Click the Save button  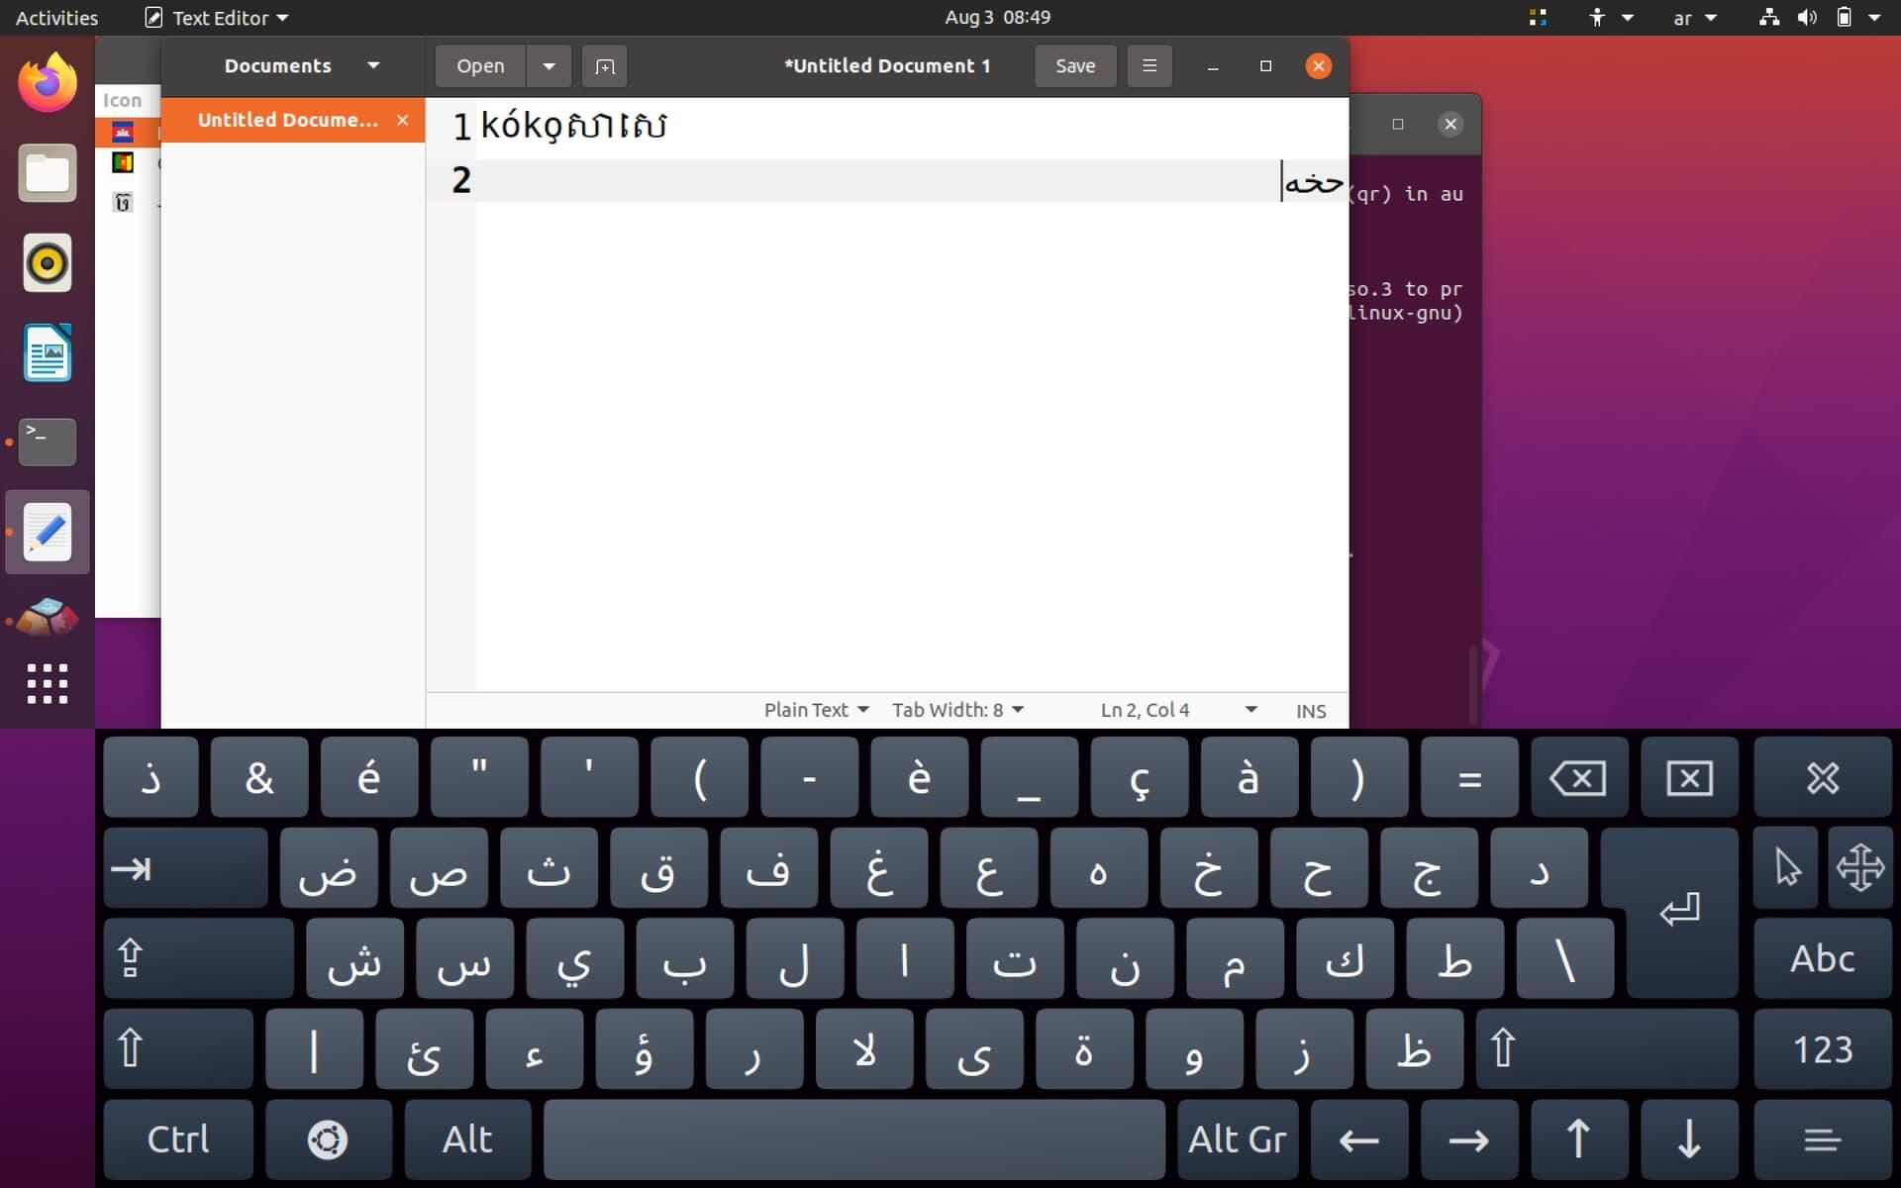click(1074, 66)
